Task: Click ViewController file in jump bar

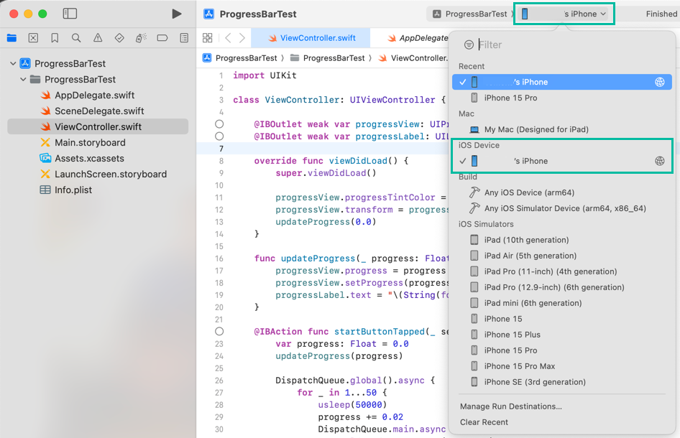Action: [413, 58]
